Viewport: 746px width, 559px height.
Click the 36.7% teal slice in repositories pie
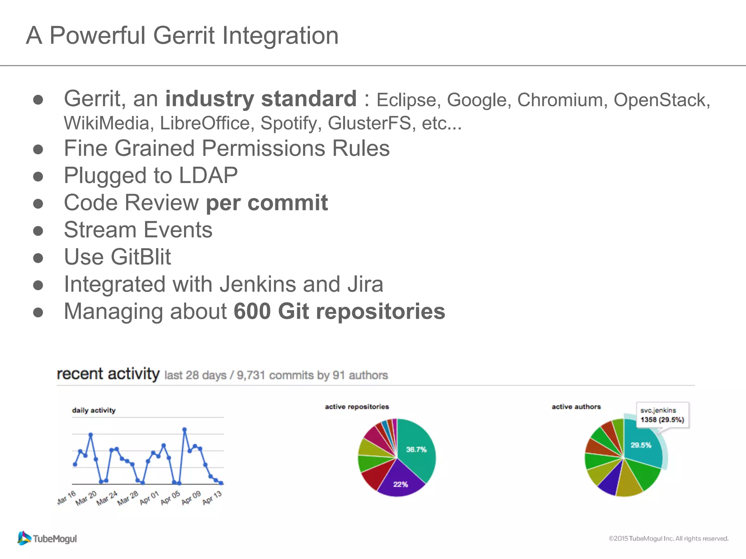[x=417, y=450]
